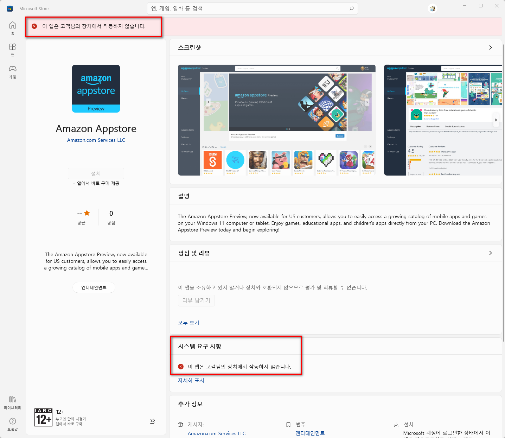Screen dimensions: 505x438
Task: Open publisher Amazon.com Services LLC link in additional info
Action: pos(217,433)
